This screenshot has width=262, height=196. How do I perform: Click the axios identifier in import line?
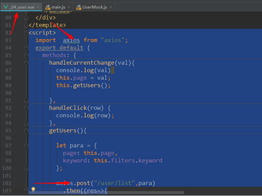(x=71, y=40)
